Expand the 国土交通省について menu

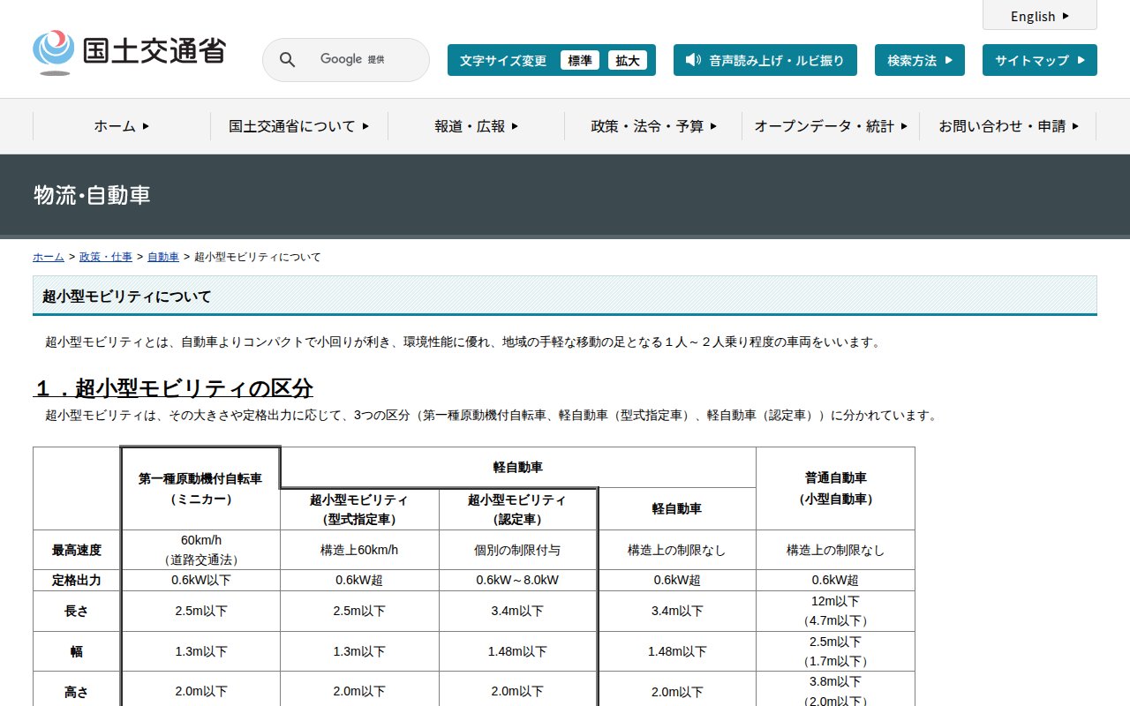pos(299,126)
